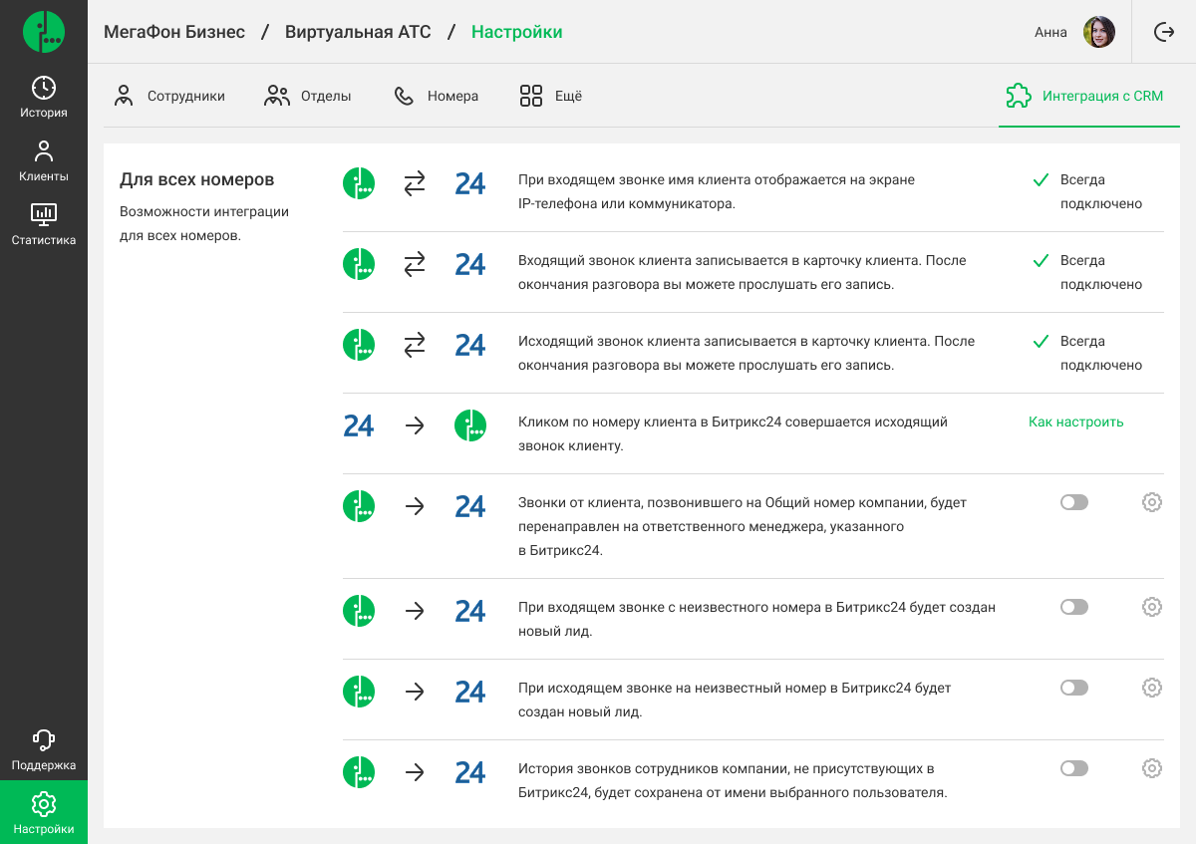The width and height of the screenshot is (1196, 844).
Task: Click the Возможности интеграции description text
Action: (x=204, y=224)
